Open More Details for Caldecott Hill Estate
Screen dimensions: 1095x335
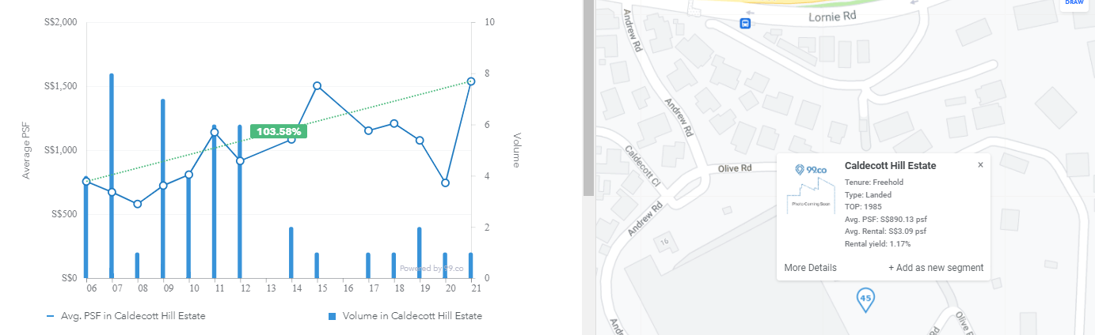pos(810,268)
